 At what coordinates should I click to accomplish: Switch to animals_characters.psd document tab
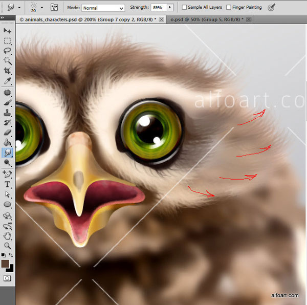pyautogui.click(x=87, y=19)
